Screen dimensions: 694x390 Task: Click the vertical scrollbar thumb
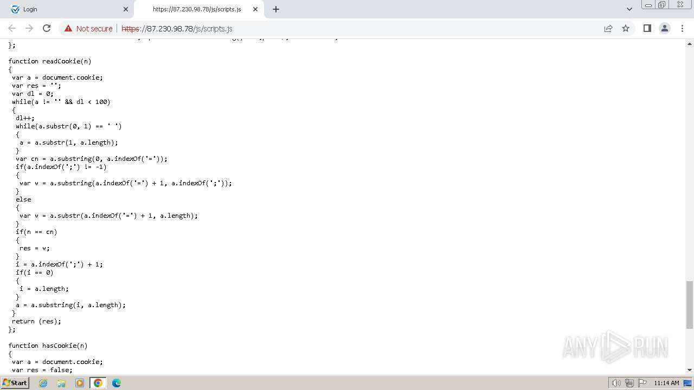click(690, 305)
